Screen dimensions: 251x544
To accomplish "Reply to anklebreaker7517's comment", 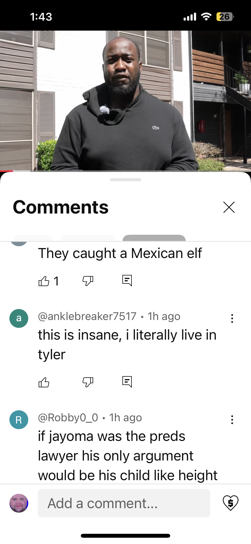I will [x=127, y=382].
